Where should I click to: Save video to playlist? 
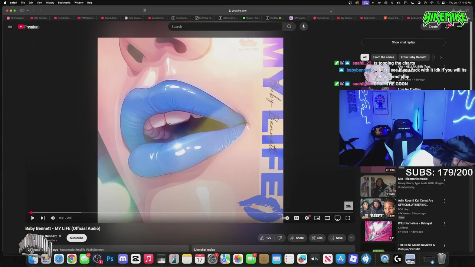pos(337,238)
